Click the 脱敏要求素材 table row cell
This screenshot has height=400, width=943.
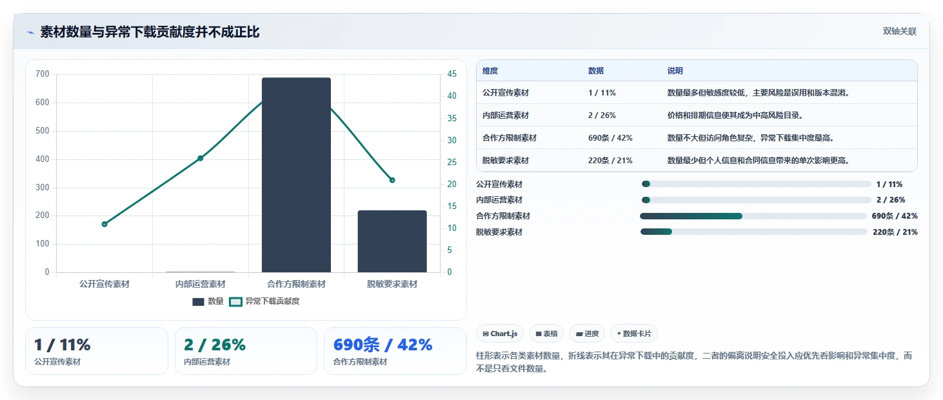[x=506, y=161]
